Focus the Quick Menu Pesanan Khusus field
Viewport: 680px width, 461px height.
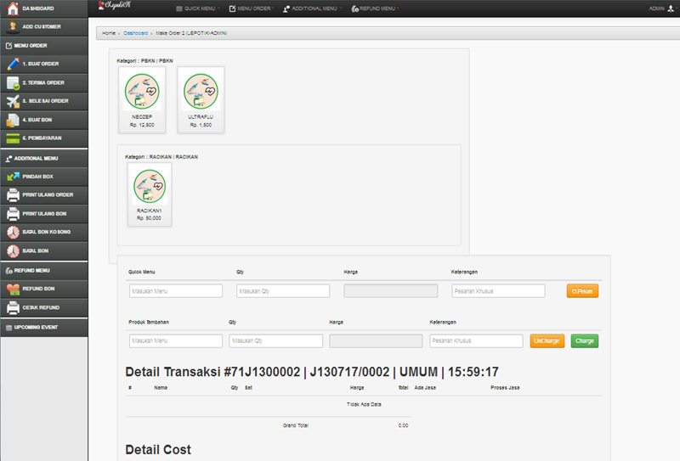pyautogui.click(x=498, y=290)
